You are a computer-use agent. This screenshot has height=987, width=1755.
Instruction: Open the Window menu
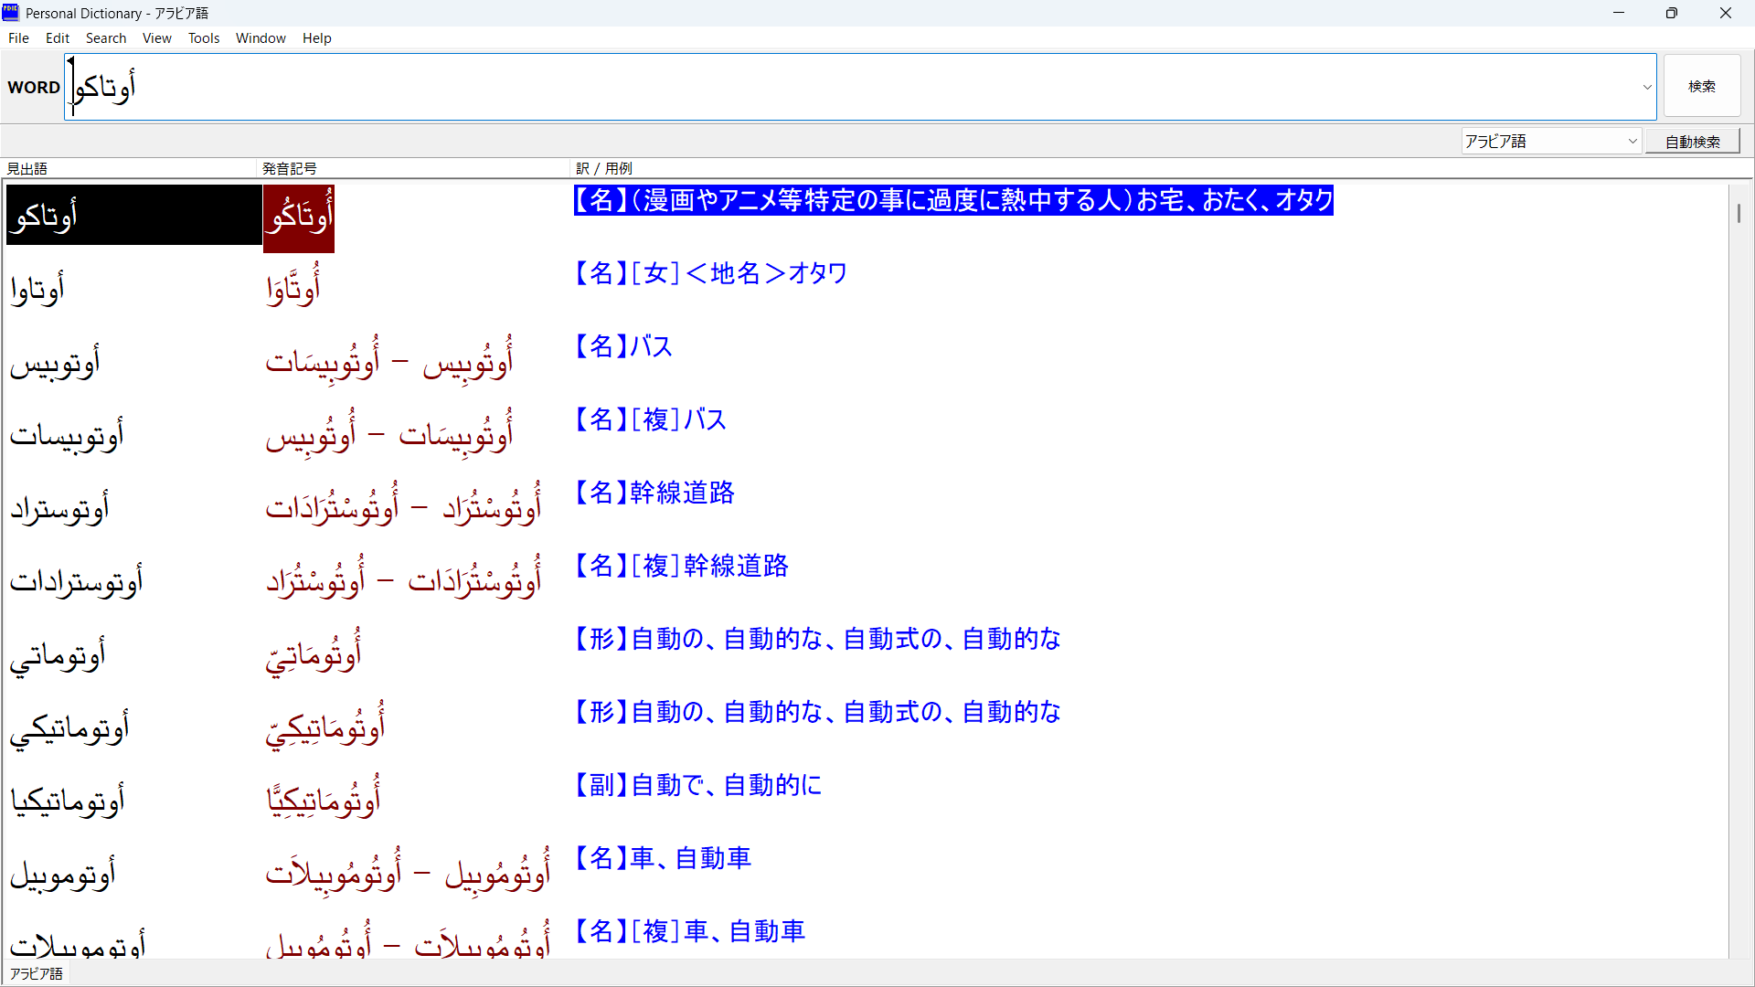coord(260,37)
